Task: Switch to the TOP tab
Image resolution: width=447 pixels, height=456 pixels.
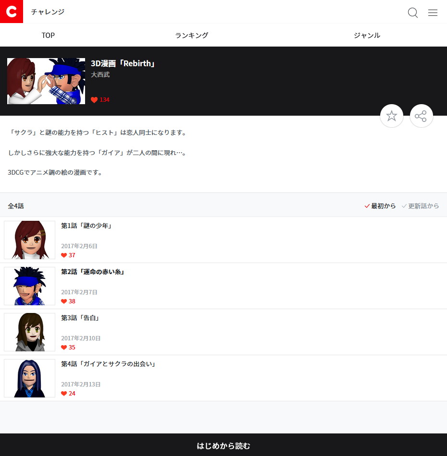Action: 48,35
